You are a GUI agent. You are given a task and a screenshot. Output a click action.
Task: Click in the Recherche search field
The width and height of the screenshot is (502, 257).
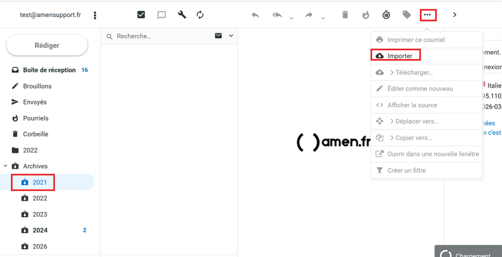point(159,36)
